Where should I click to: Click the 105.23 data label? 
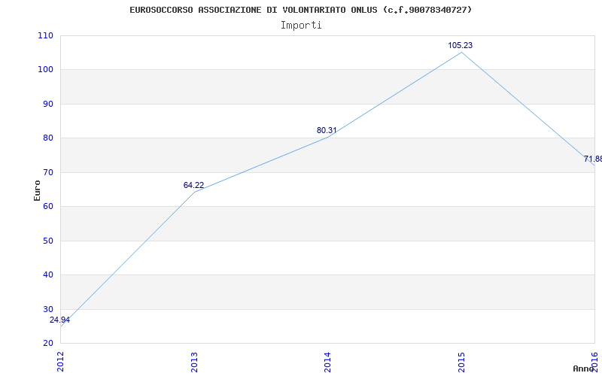pos(461,45)
